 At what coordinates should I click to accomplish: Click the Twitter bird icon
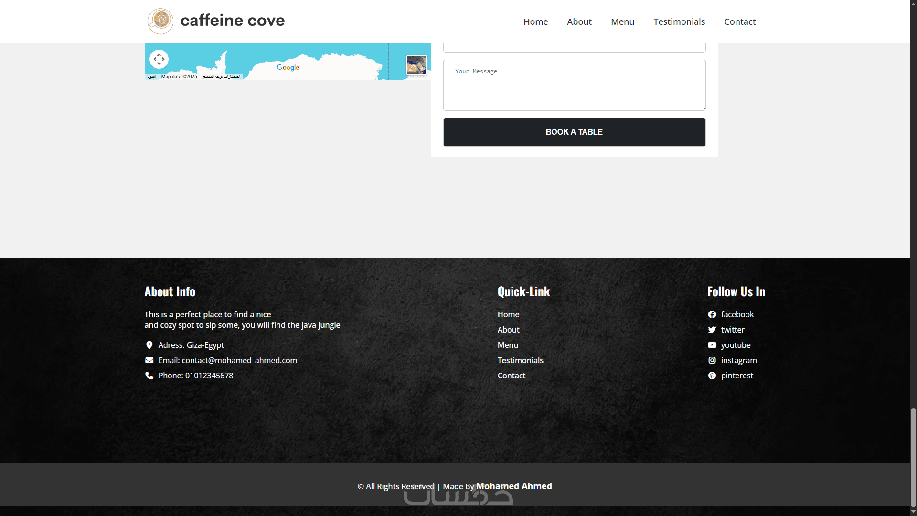click(712, 330)
